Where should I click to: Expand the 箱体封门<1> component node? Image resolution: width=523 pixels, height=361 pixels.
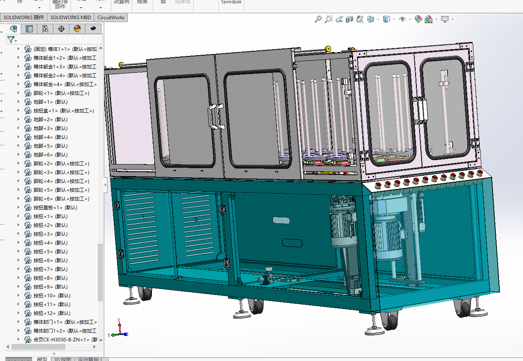point(18,322)
